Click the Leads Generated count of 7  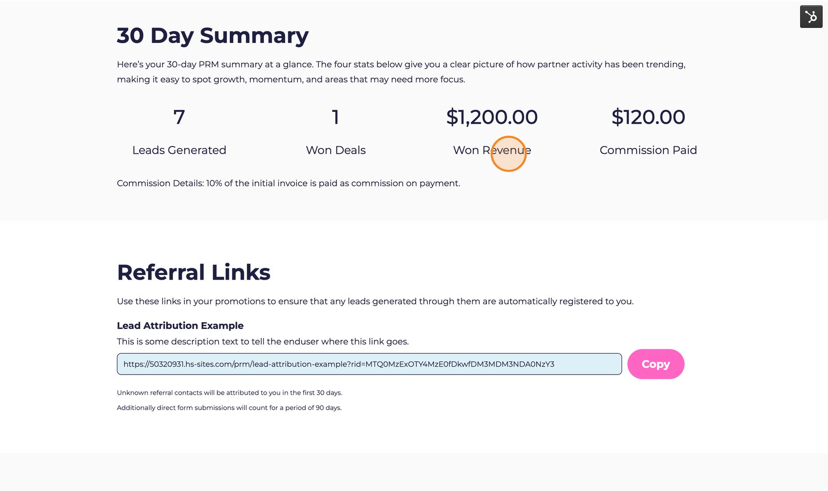[x=179, y=118]
